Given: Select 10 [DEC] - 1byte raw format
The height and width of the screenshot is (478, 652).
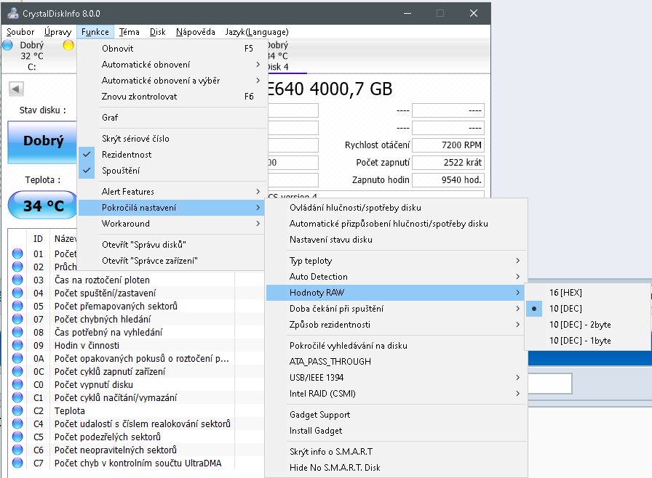Looking at the screenshot, I should pyautogui.click(x=587, y=341).
